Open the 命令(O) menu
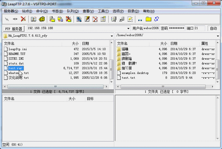Viewport: 222px width, 149px height. click(42, 11)
